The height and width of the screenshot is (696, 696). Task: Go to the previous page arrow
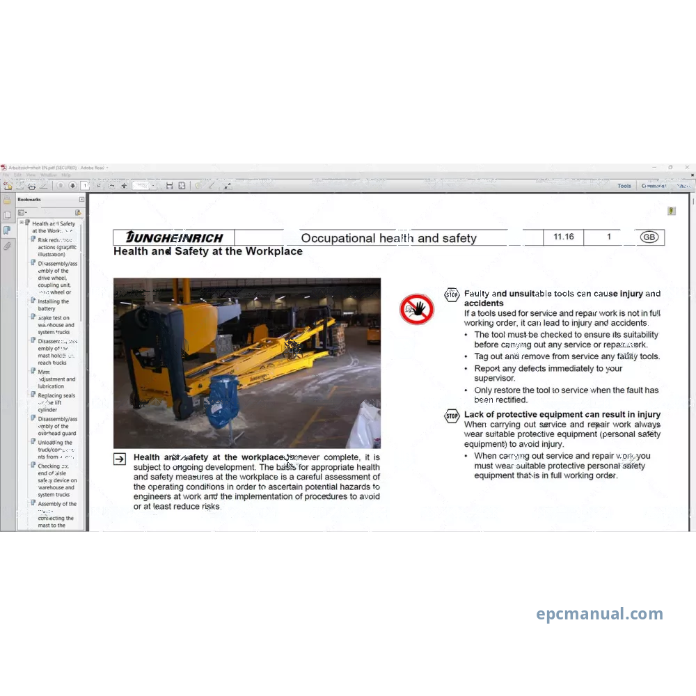[x=61, y=186]
